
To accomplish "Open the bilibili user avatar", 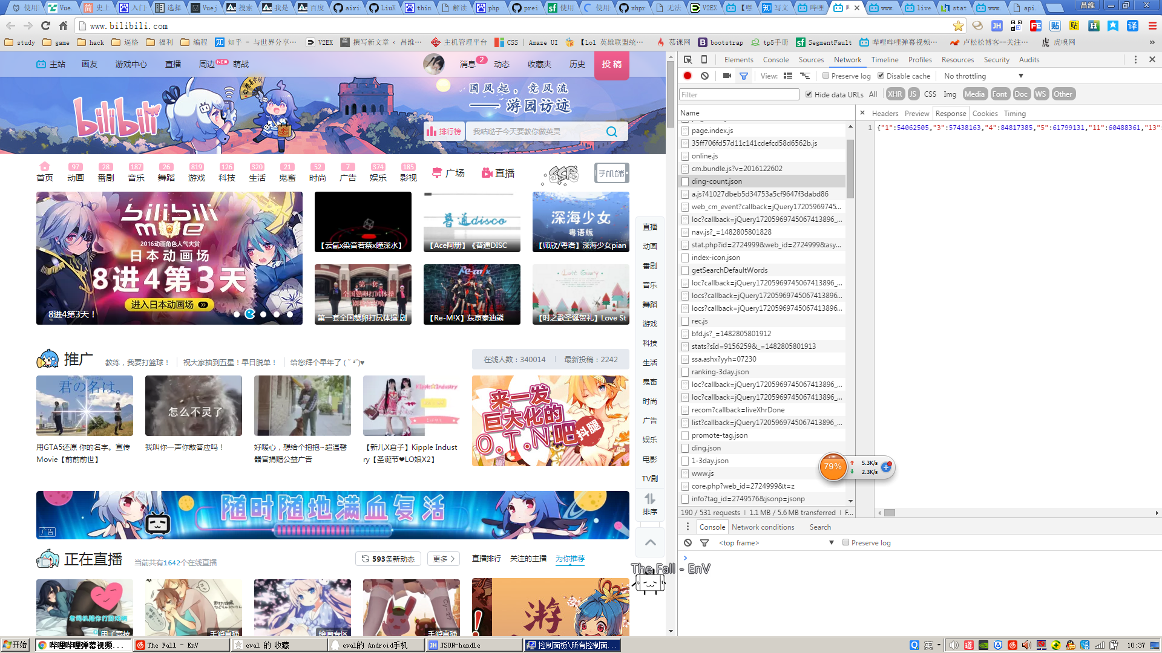I will click(433, 63).
